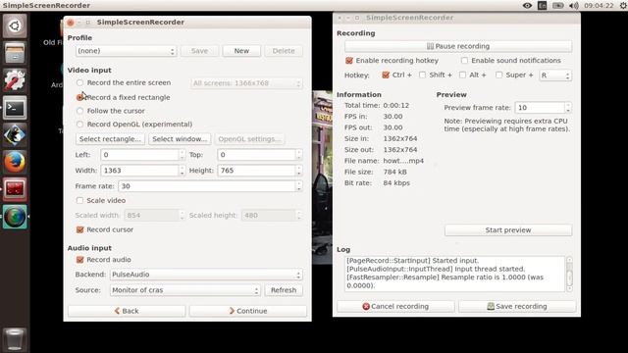Go Back to previous page

pos(127,311)
